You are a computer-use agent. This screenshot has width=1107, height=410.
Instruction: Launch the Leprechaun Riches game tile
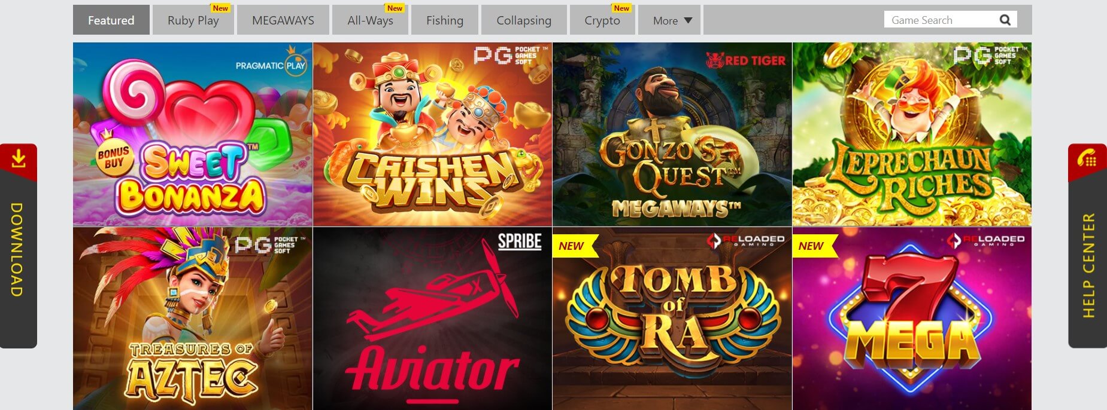912,134
